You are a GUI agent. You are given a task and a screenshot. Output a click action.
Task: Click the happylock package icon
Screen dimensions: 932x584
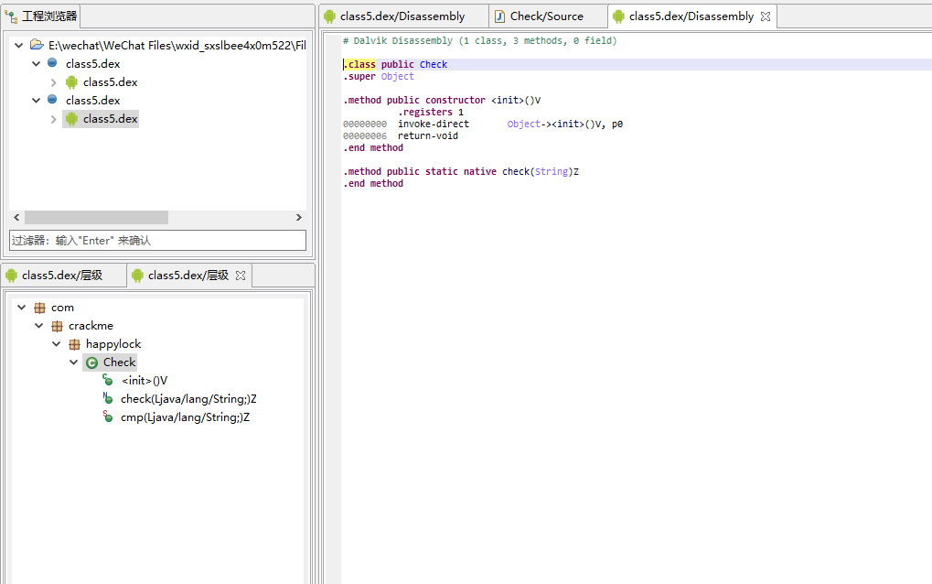(x=74, y=344)
